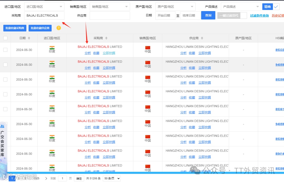Open the 历史记录 link
This screenshot has width=284, height=182.
pyautogui.click(x=278, y=16)
